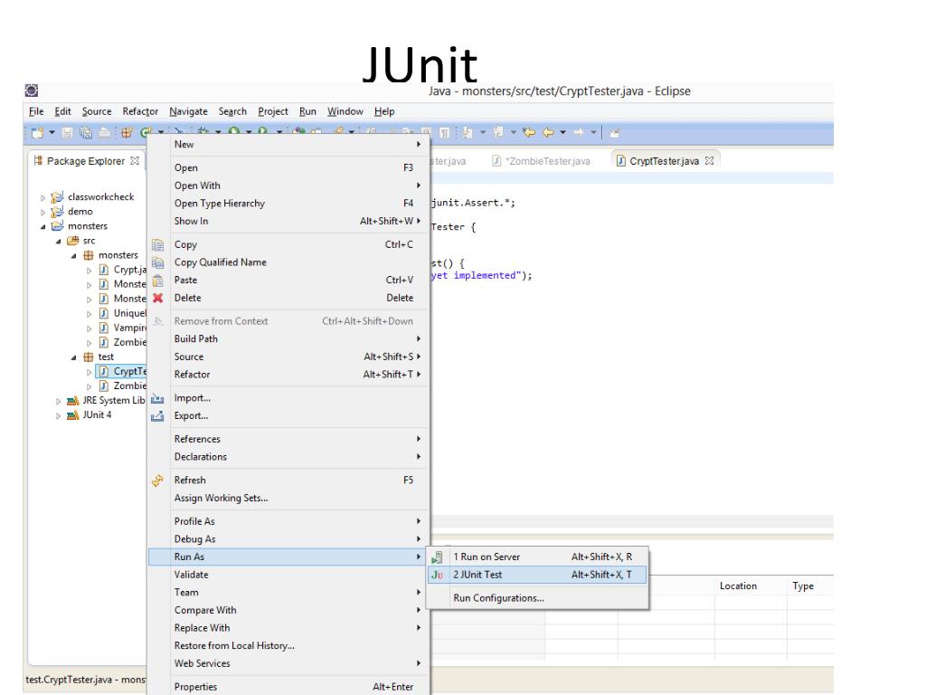Collapse the test package node
Viewport: 926px width, 695px height.
73,357
